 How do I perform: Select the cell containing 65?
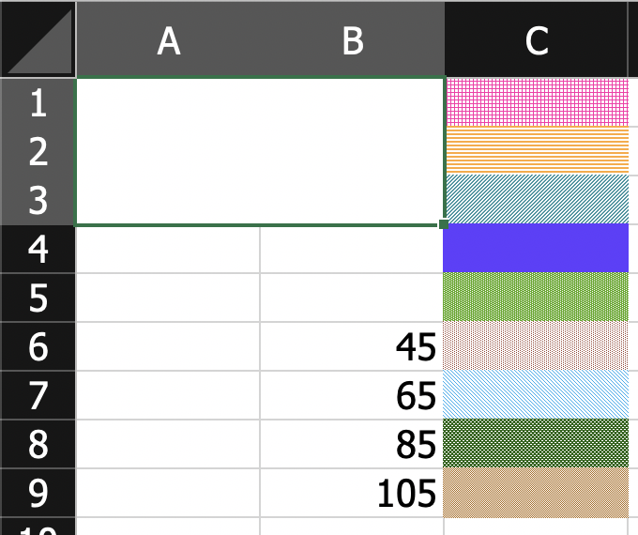click(352, 395)
